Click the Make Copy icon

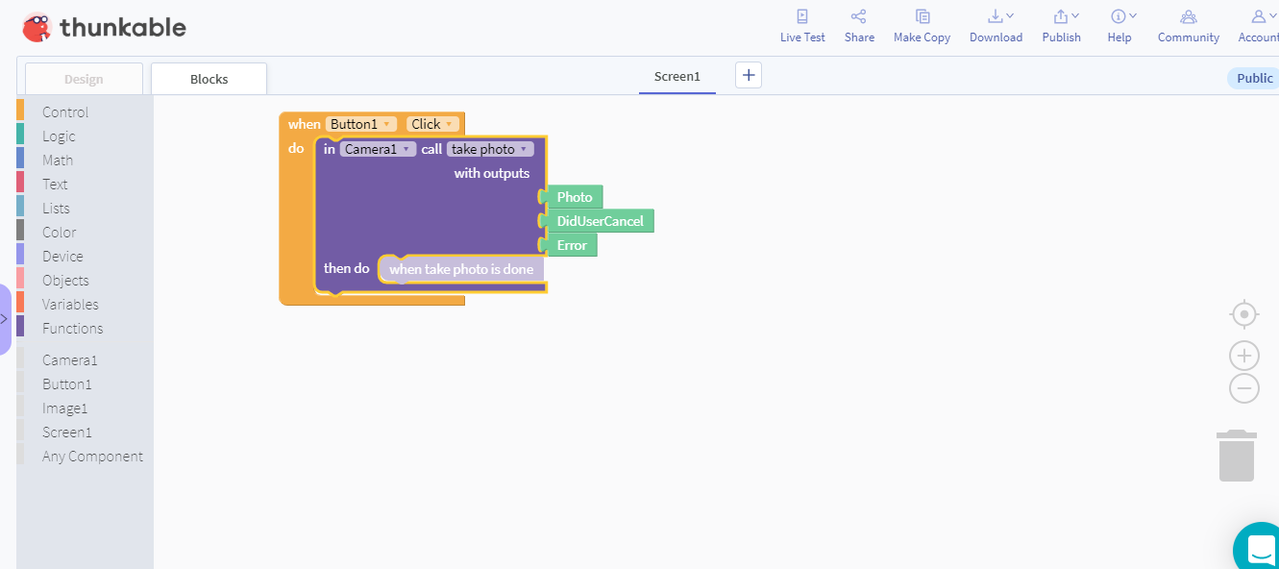pos(921,26)
